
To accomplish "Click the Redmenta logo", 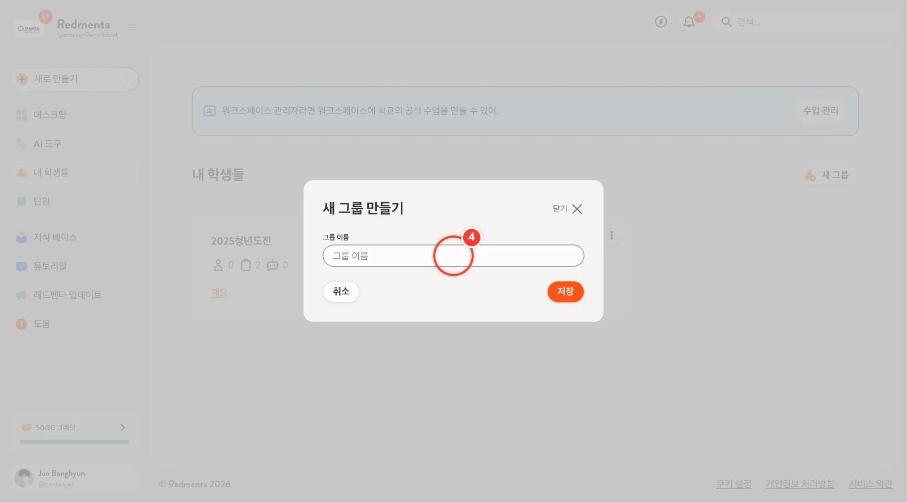I will tap(83, 24).
